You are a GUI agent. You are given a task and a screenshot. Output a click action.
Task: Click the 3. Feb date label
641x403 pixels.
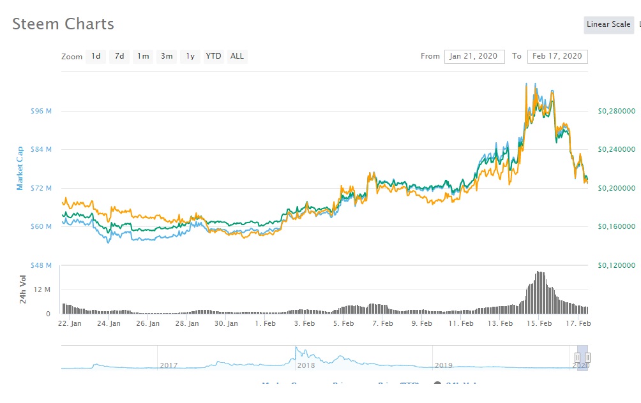coord(305,323)
